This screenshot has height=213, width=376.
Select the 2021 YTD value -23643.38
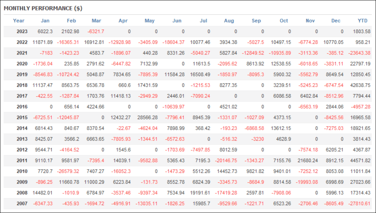click(359, 53)
